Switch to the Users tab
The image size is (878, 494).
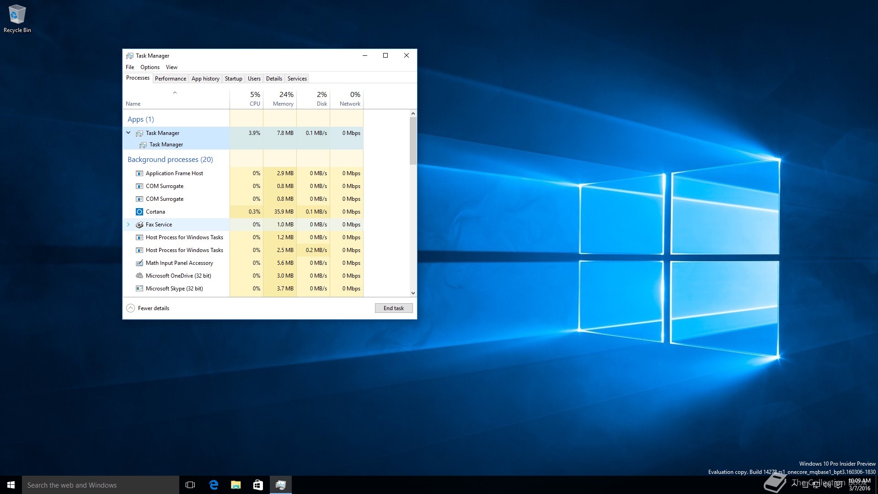point(254,79)
